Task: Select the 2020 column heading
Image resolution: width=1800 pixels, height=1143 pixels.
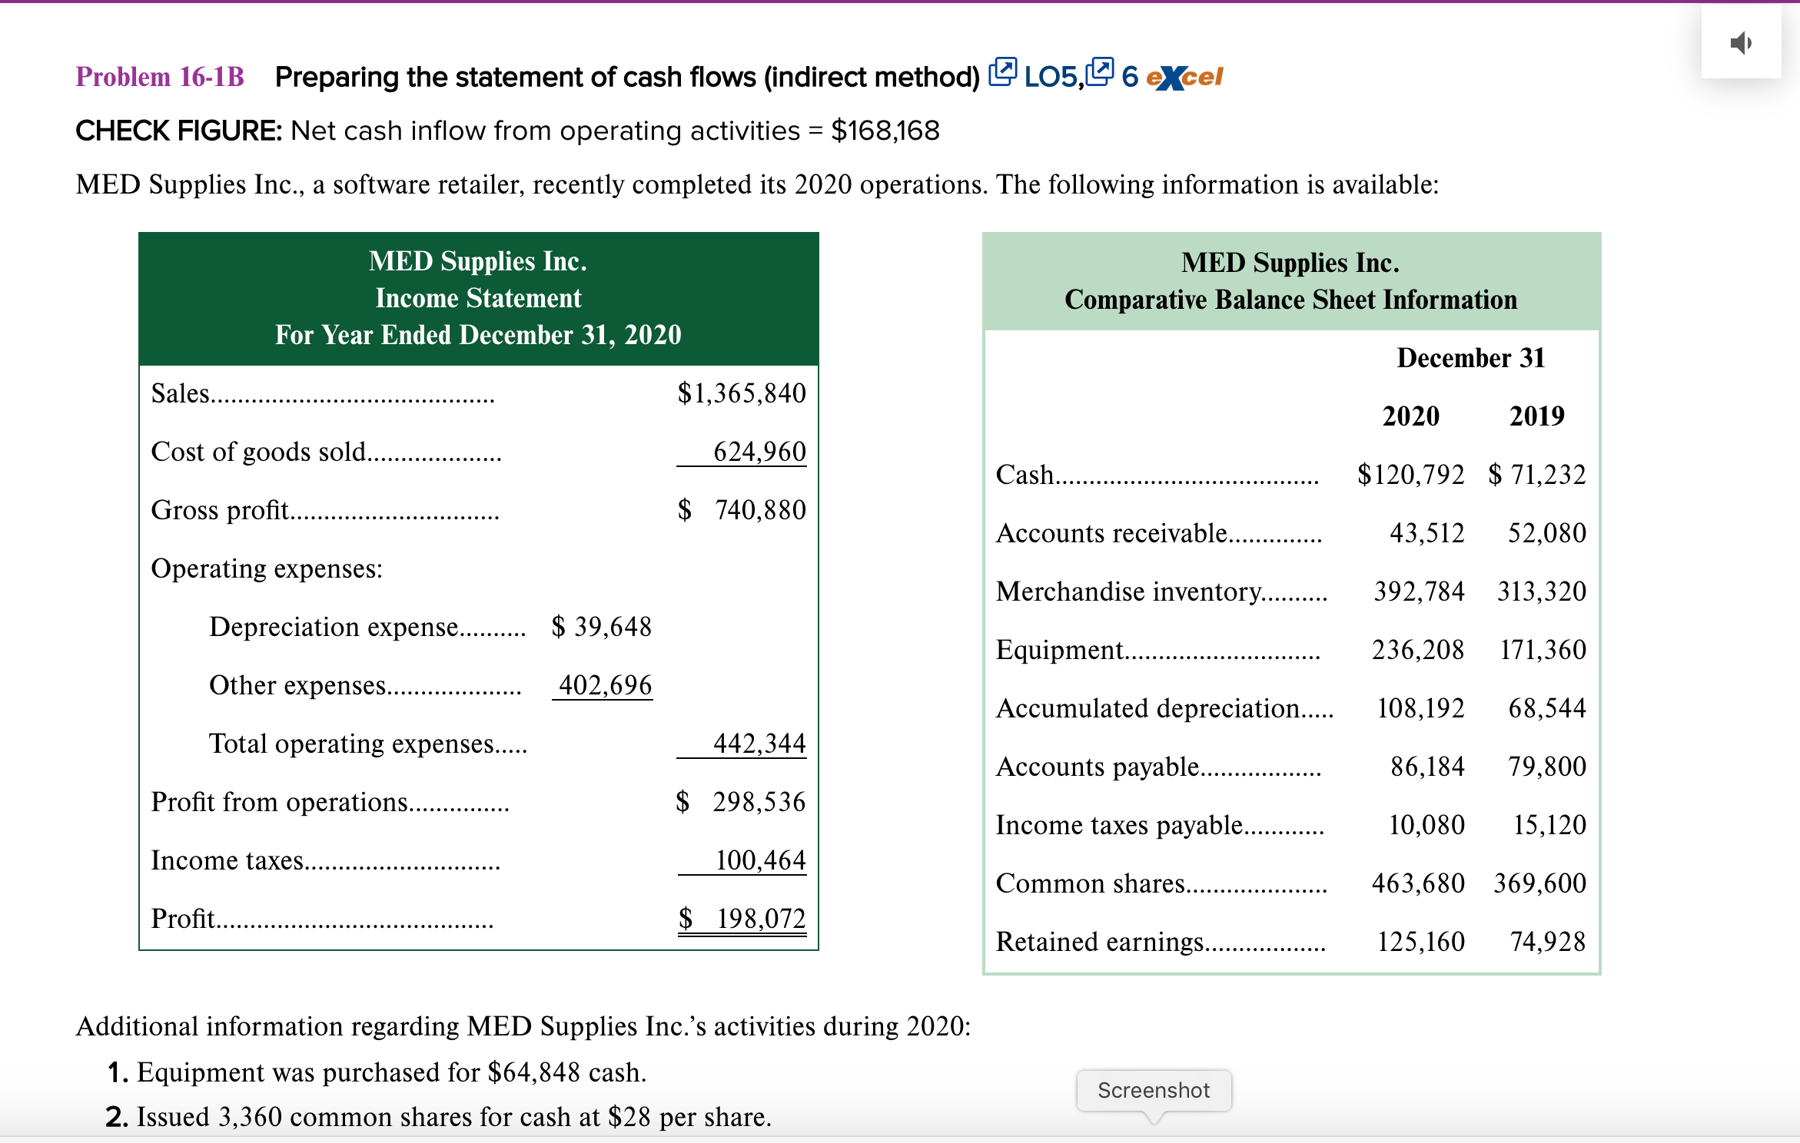Action: click(1410, 416)
